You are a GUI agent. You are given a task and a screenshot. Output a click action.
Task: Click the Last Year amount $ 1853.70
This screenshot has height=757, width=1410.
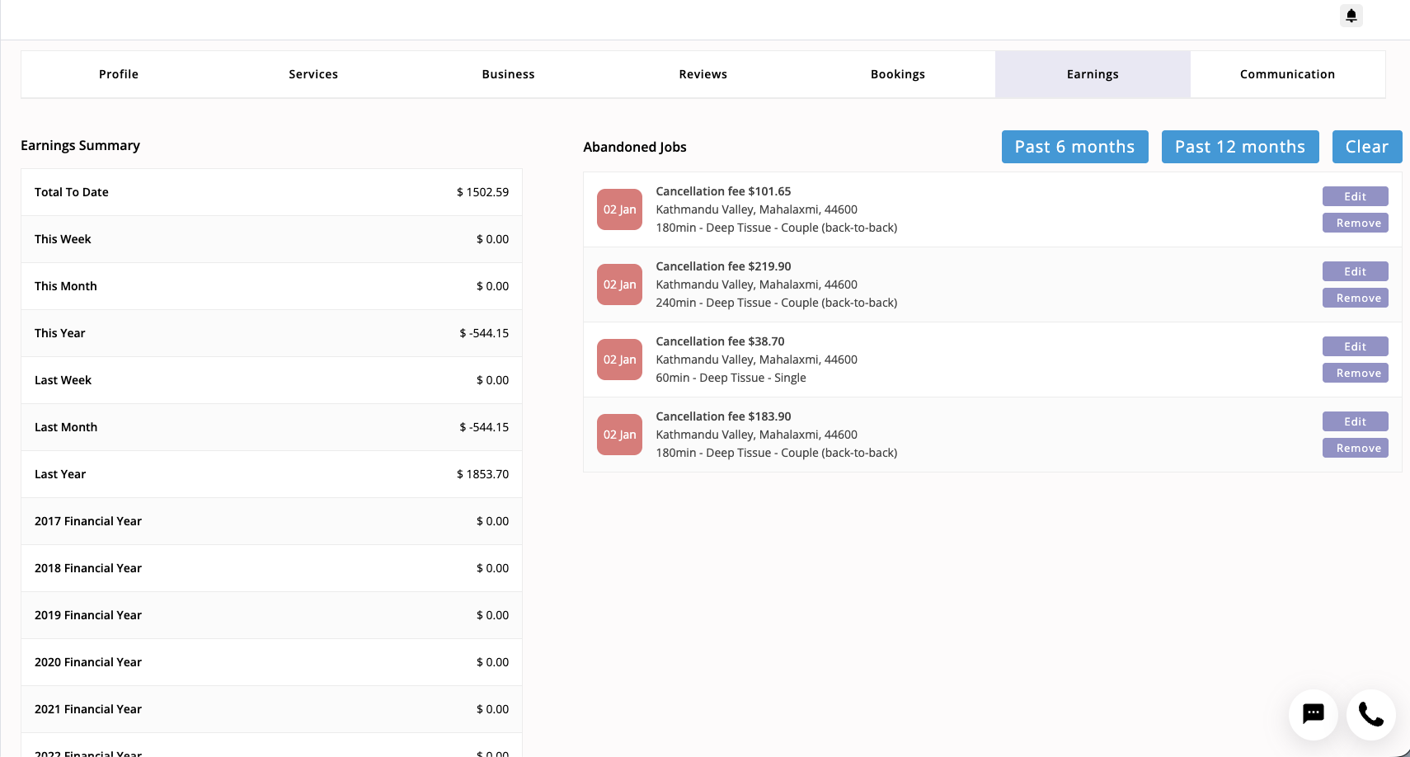(482, 474)
